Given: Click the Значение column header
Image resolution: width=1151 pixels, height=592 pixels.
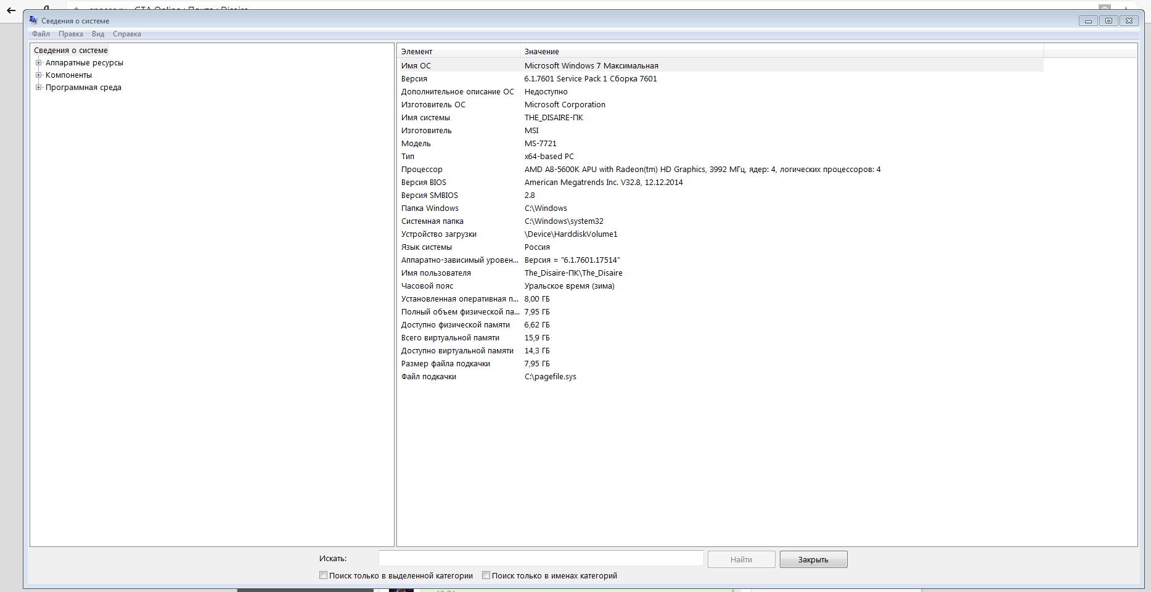Looking at the screenshot, I should (x=782, y=52).
